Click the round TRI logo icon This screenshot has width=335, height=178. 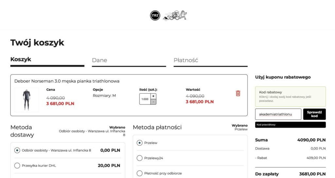155,15
